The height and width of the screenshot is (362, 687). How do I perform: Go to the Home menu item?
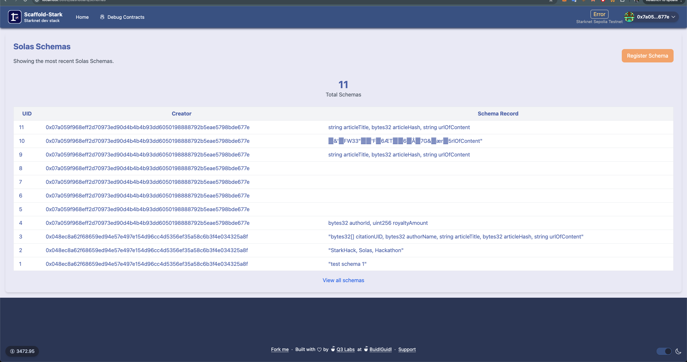tap(82, 17)
